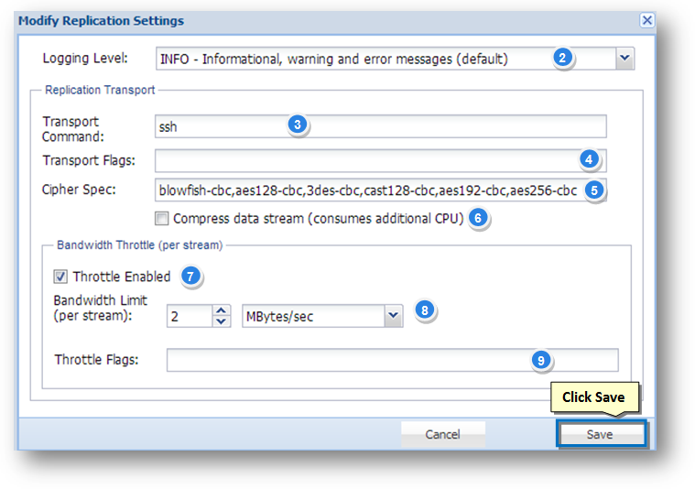This screenshot has width=695, height=489.
Task: Click callout marker number 8
Action: click(x=424, y=310)
